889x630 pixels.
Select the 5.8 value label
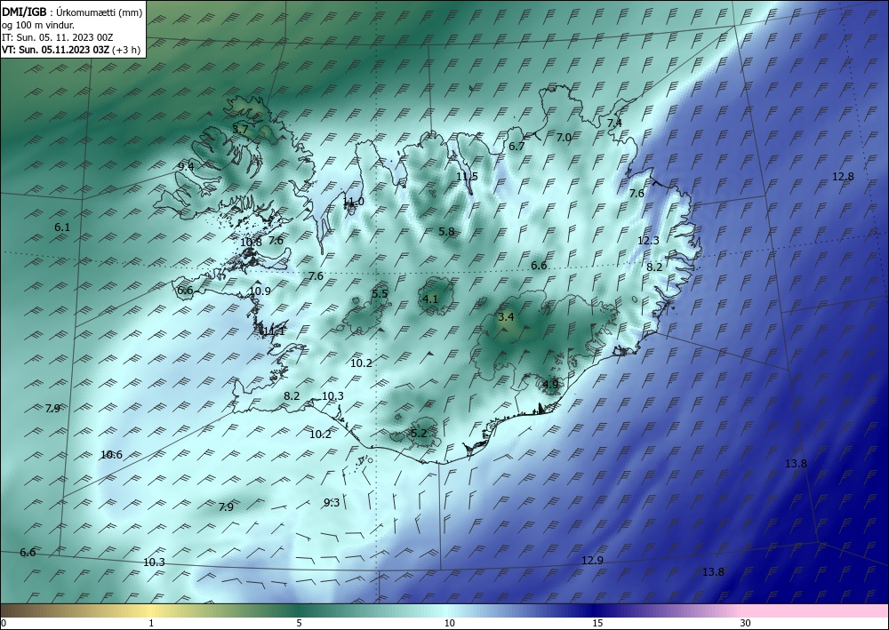pos(447,231)
